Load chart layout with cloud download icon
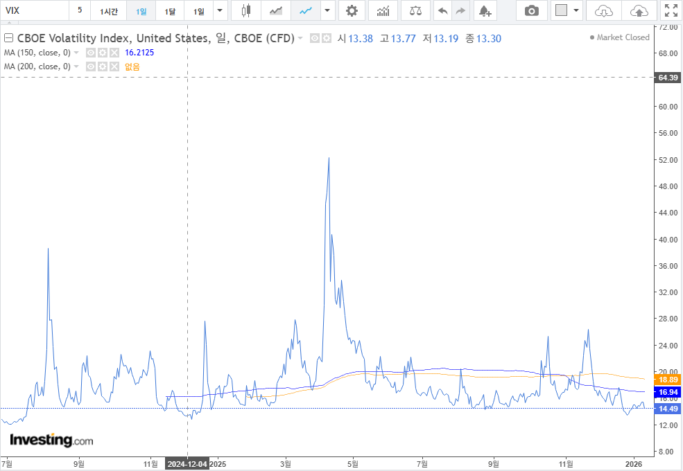Viewport: 683px width, 471px height. click(604, 10)
